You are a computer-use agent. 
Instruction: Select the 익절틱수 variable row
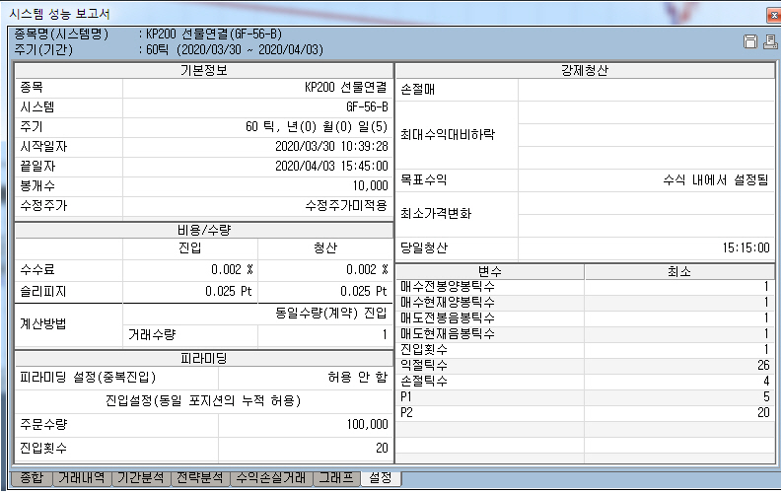click(490, 365)
